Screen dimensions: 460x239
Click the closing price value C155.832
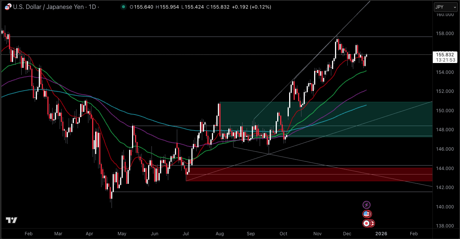tap(220, 7)
